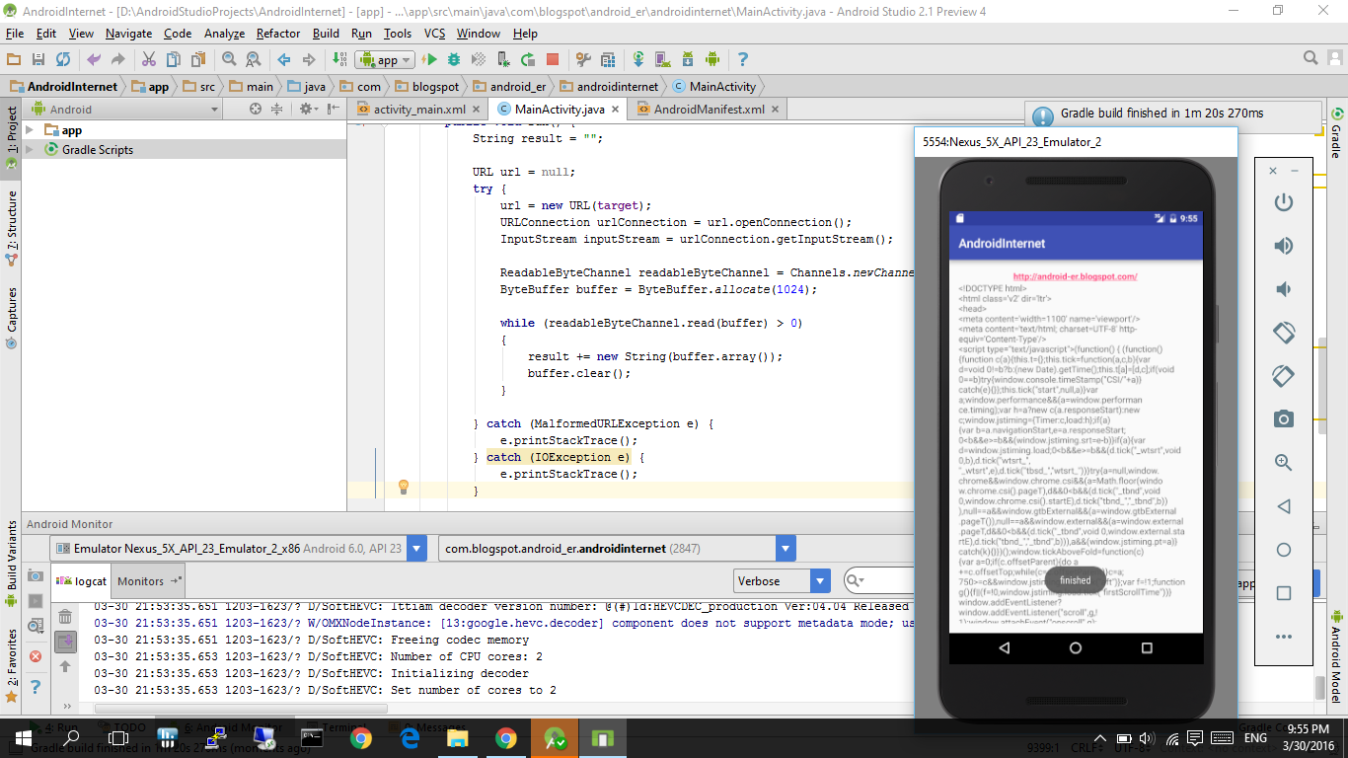Switch to the Monitors tab in Android Monitor
The image size is (1348, 758).
point(141,581)
